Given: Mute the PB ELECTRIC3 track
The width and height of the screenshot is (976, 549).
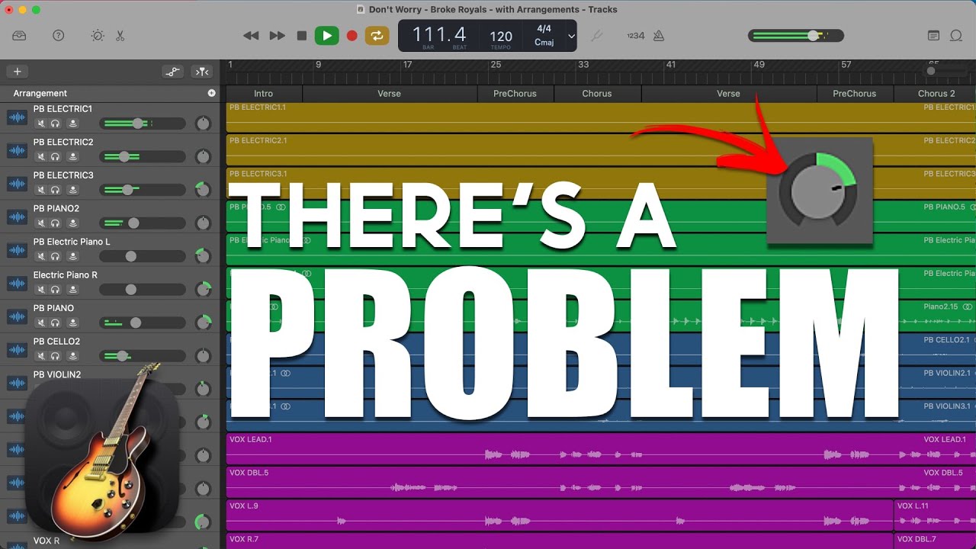Looking at the screenshot, I should (x=41, y=190).
